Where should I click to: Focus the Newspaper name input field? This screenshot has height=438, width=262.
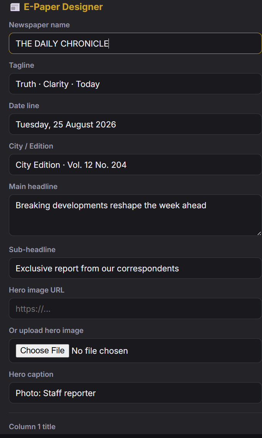tap(135, 43)
